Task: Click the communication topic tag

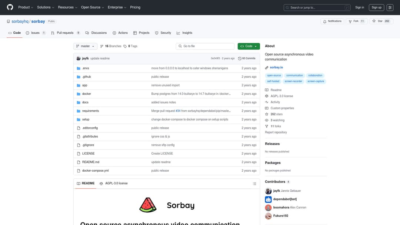Action: pos(294,75)
